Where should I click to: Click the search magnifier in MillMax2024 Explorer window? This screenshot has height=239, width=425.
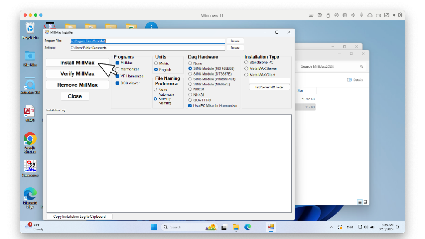[x=361, y=66]
